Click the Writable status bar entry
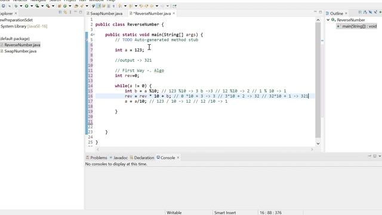 tap(174, 213)
